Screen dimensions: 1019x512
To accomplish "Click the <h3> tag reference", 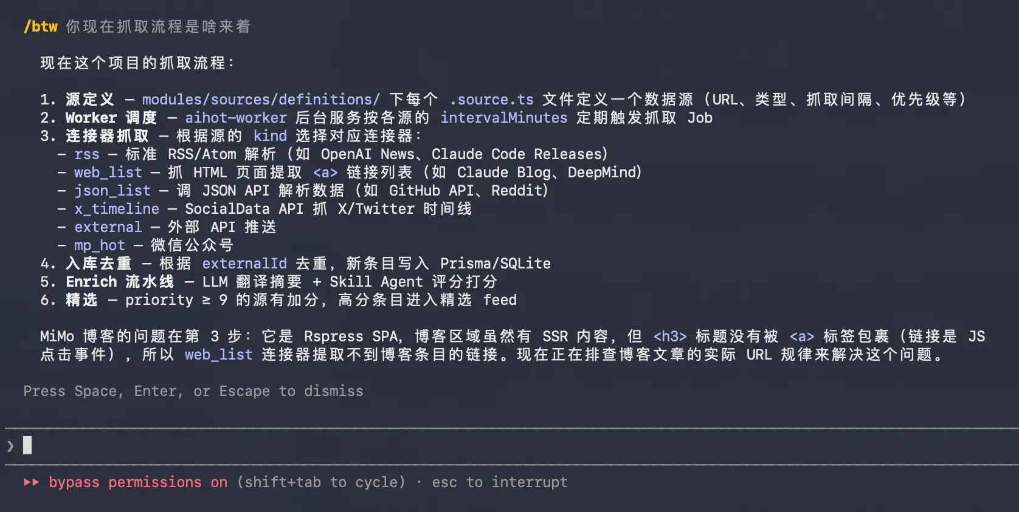I will [x=670, y=336].
